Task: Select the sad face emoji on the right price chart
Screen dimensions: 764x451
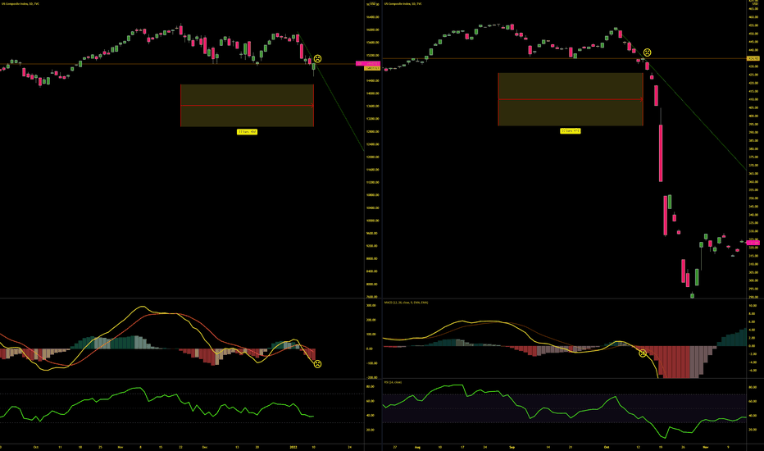Action: click(647, 52)
